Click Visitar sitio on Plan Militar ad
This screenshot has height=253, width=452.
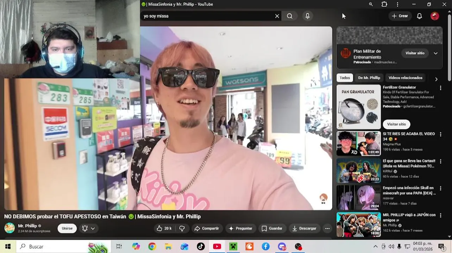click(x=415, y=53)
